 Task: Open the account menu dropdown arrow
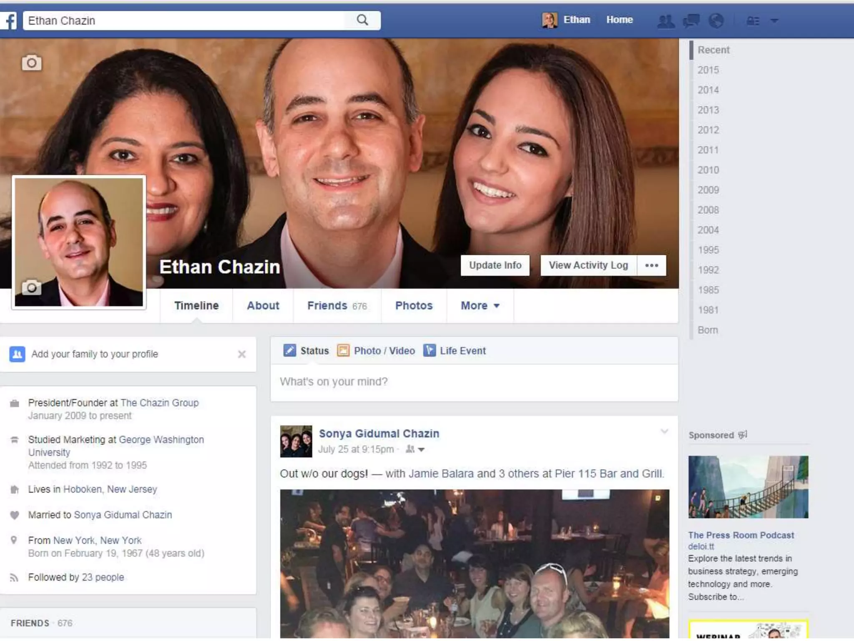coord(774,20)
